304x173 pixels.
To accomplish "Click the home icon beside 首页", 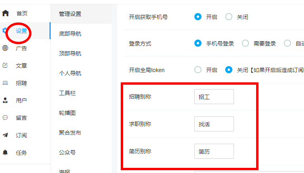I will click(x=6, y=13).
